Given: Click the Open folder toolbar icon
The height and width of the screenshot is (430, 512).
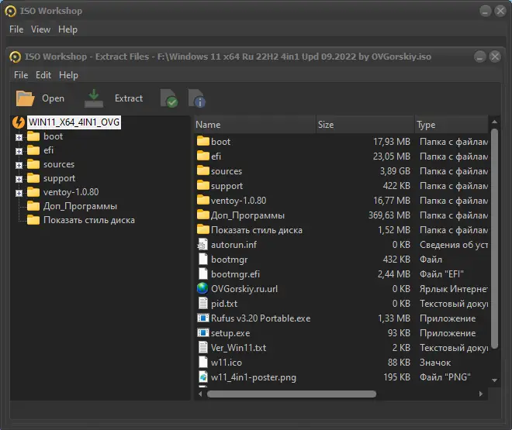Looking at the screenshot, I should pos(25,98).
